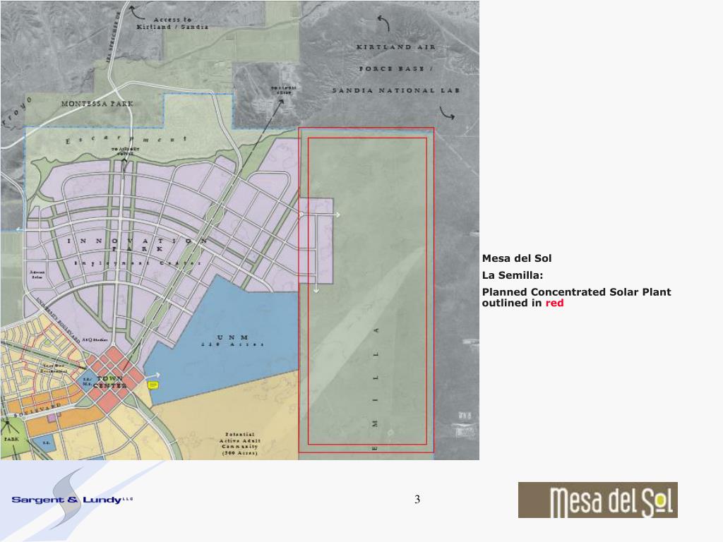
Task: Click the yellow comment note icon
Action: (x=153, y=385)
